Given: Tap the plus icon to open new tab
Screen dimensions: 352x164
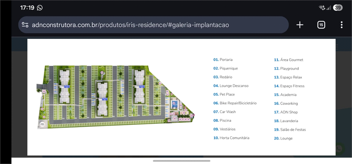Looking at the screenshot, I should 300,25.
